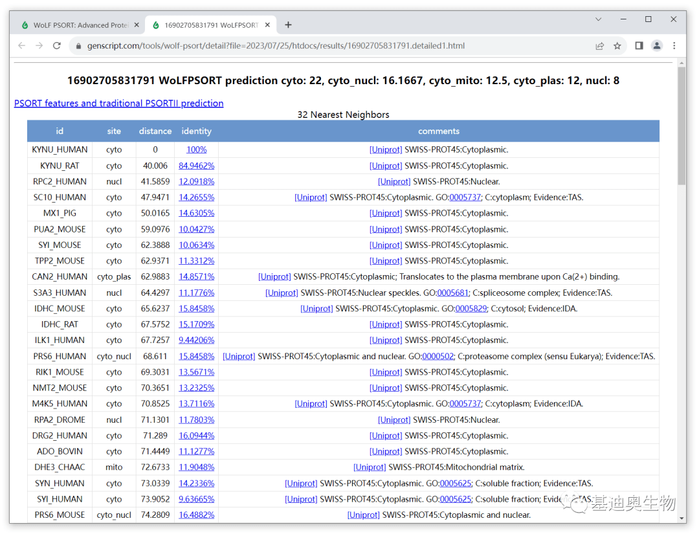This screenshot has height=534, width=699.
Task: Open PSORT features and traditional PSORTII prediction
Action: (x=118, y=103)
